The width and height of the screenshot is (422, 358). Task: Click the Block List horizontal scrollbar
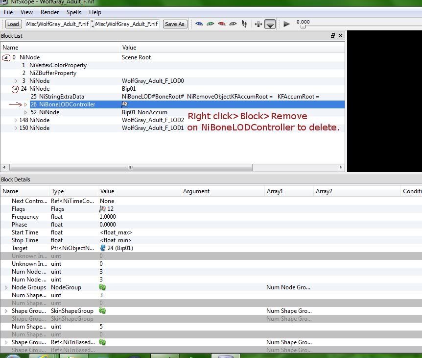coord(131,167)
